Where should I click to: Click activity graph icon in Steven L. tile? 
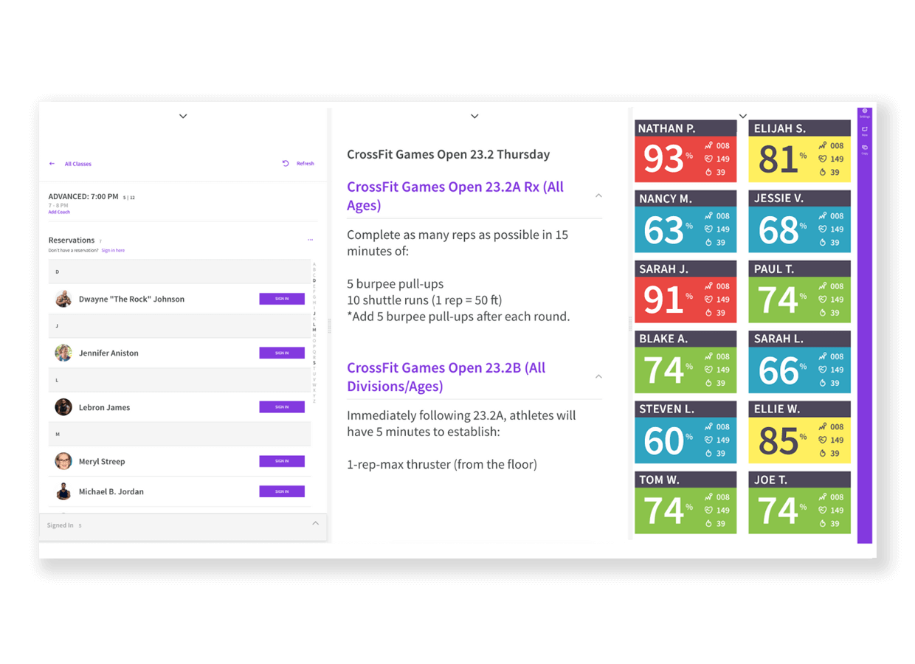[708, 426]
